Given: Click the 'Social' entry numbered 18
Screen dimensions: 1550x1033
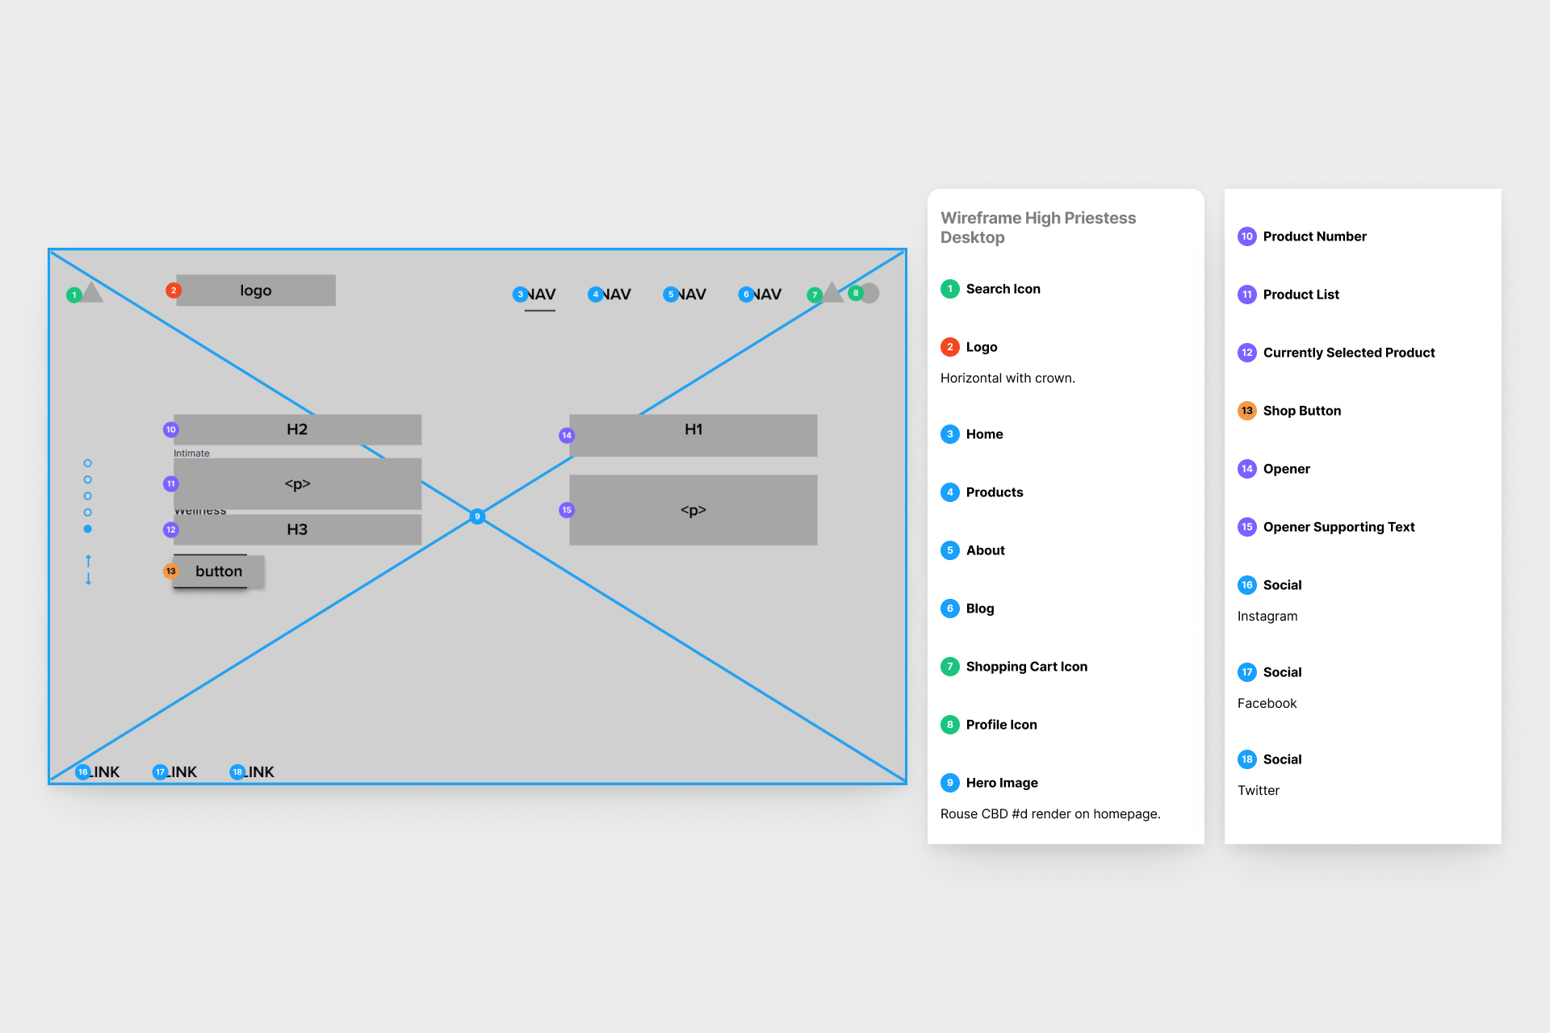Looking at the screenshot, I should (1283, 759).
